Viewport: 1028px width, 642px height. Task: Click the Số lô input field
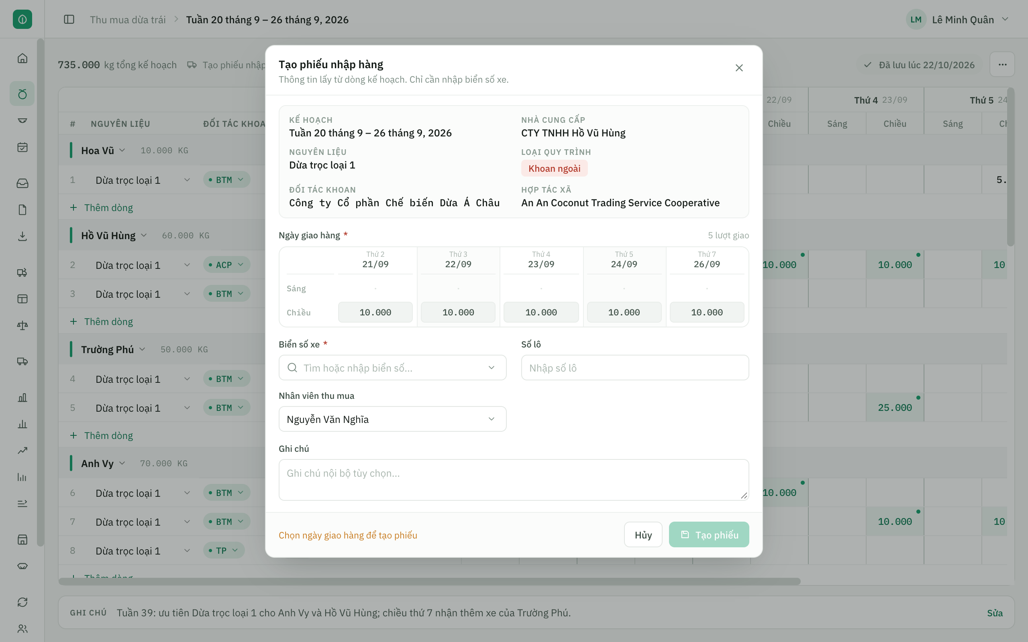pos(635,368)
